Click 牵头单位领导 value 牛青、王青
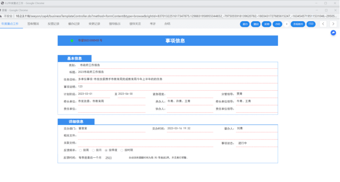Screen dimensions: 340x182 [244, 101]
